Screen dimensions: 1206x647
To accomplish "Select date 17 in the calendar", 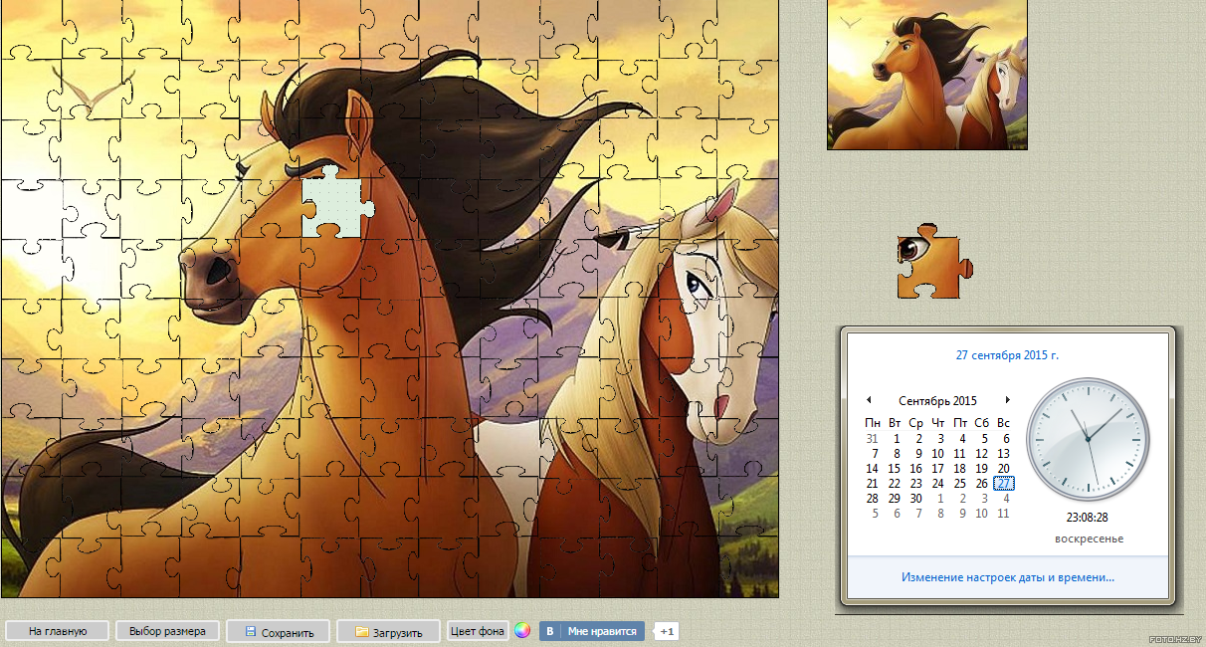I will tap(938, 469).
